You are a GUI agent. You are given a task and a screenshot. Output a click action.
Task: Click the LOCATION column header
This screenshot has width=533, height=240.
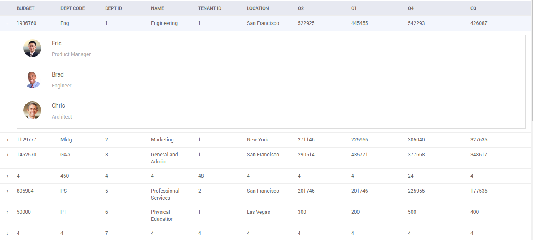pos(258,8)
